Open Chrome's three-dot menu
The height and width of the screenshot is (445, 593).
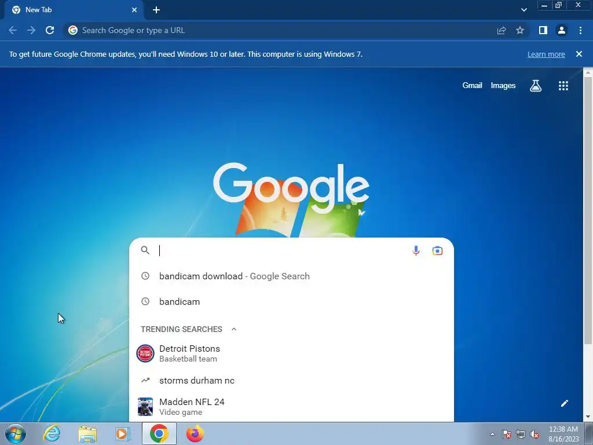click(x=580, y=30)
